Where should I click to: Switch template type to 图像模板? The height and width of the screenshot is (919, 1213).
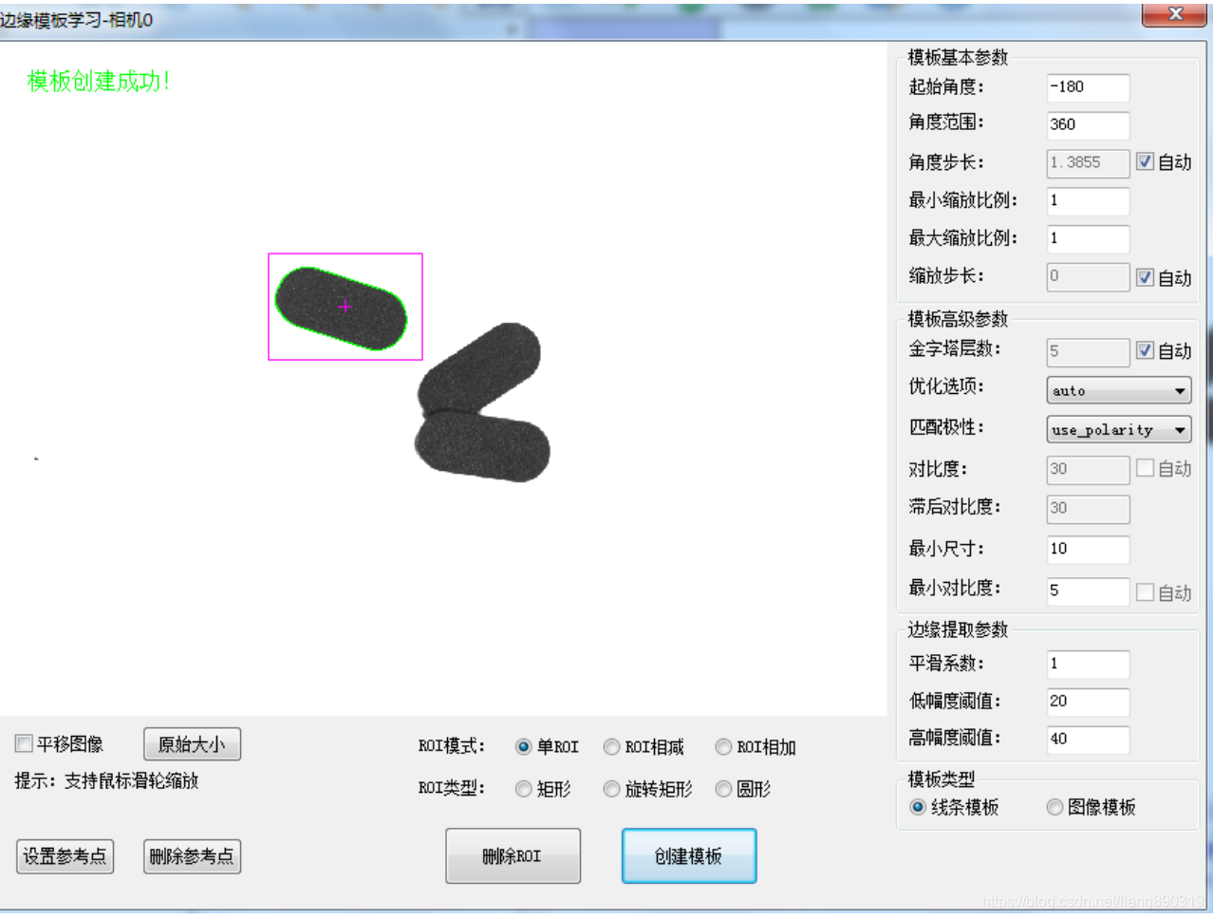coord(1054,807)
